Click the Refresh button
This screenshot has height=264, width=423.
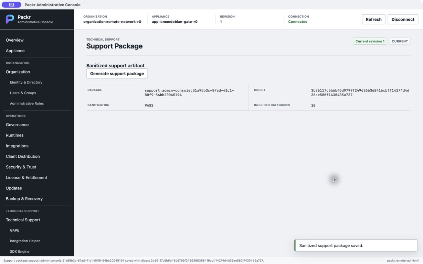pos(373,19)
